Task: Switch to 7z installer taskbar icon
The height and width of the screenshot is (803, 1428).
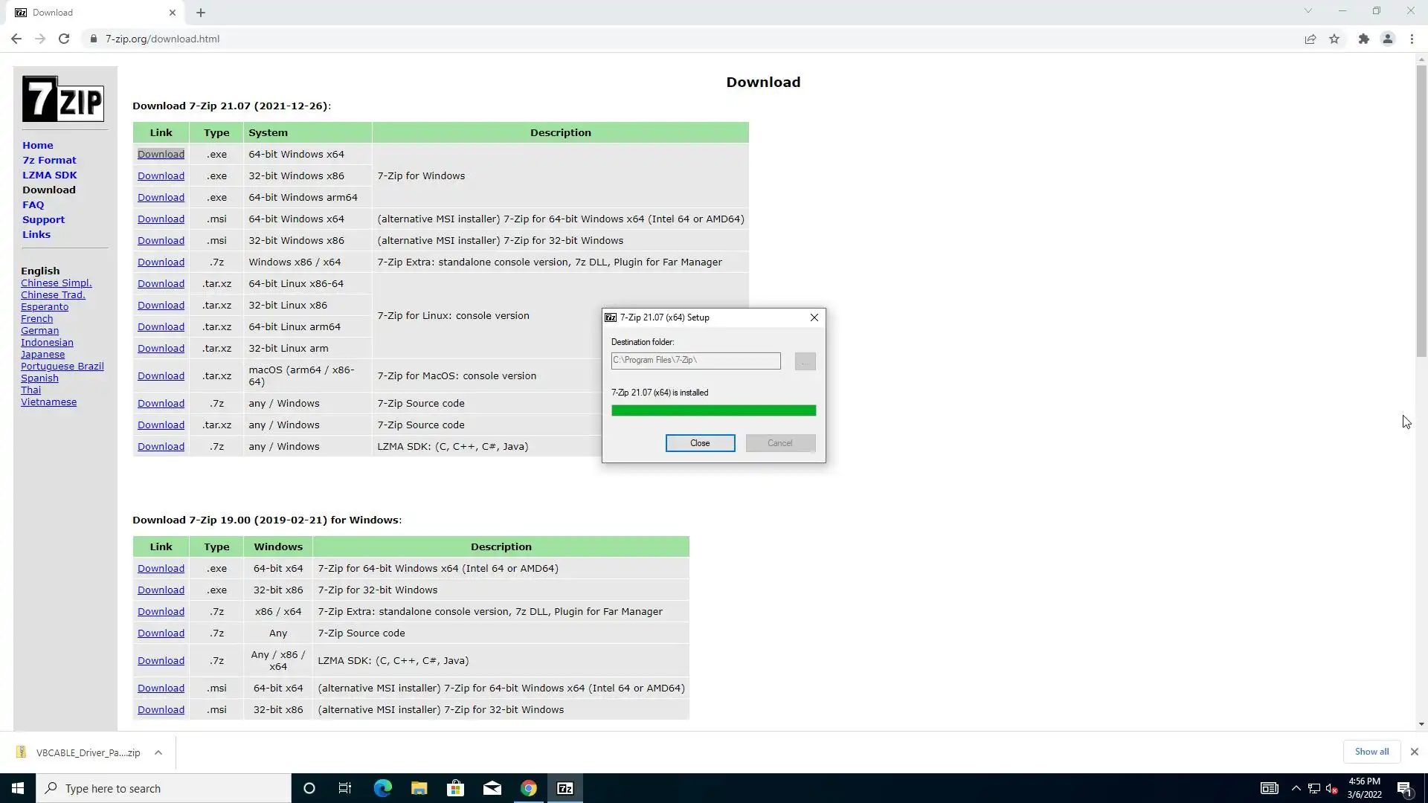Action: 565,788
